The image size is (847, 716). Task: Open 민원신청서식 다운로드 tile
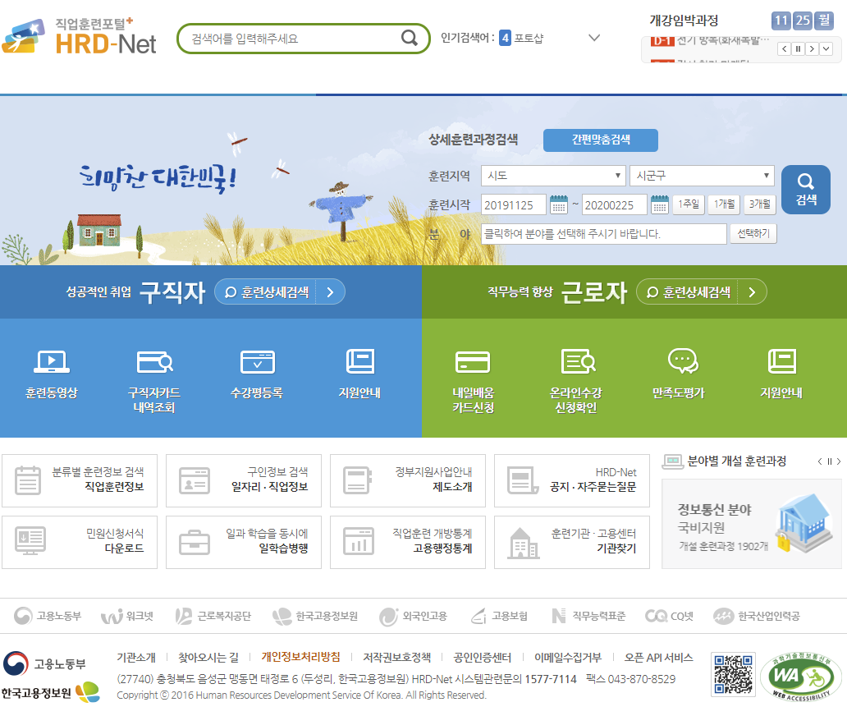[x=80, y=542]
